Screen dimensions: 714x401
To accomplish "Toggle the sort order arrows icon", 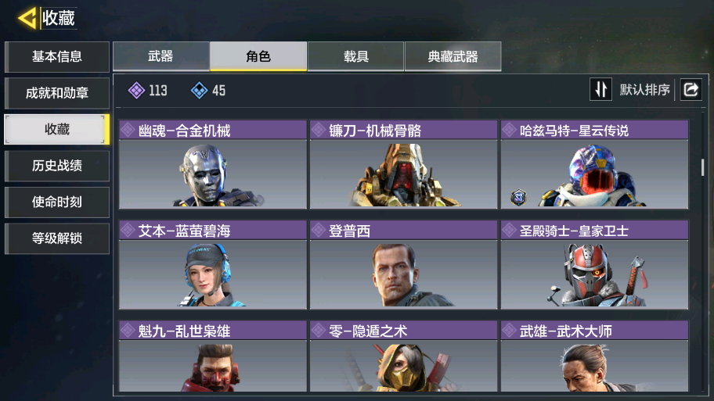I will pos(600,89).
